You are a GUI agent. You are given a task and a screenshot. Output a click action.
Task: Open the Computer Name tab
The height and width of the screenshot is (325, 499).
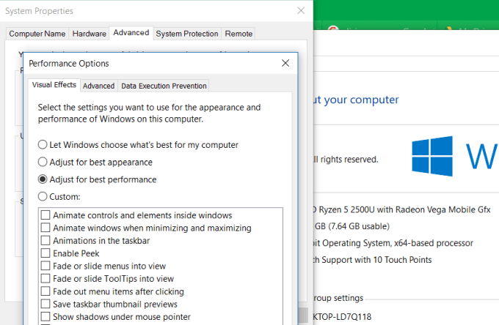36,34
